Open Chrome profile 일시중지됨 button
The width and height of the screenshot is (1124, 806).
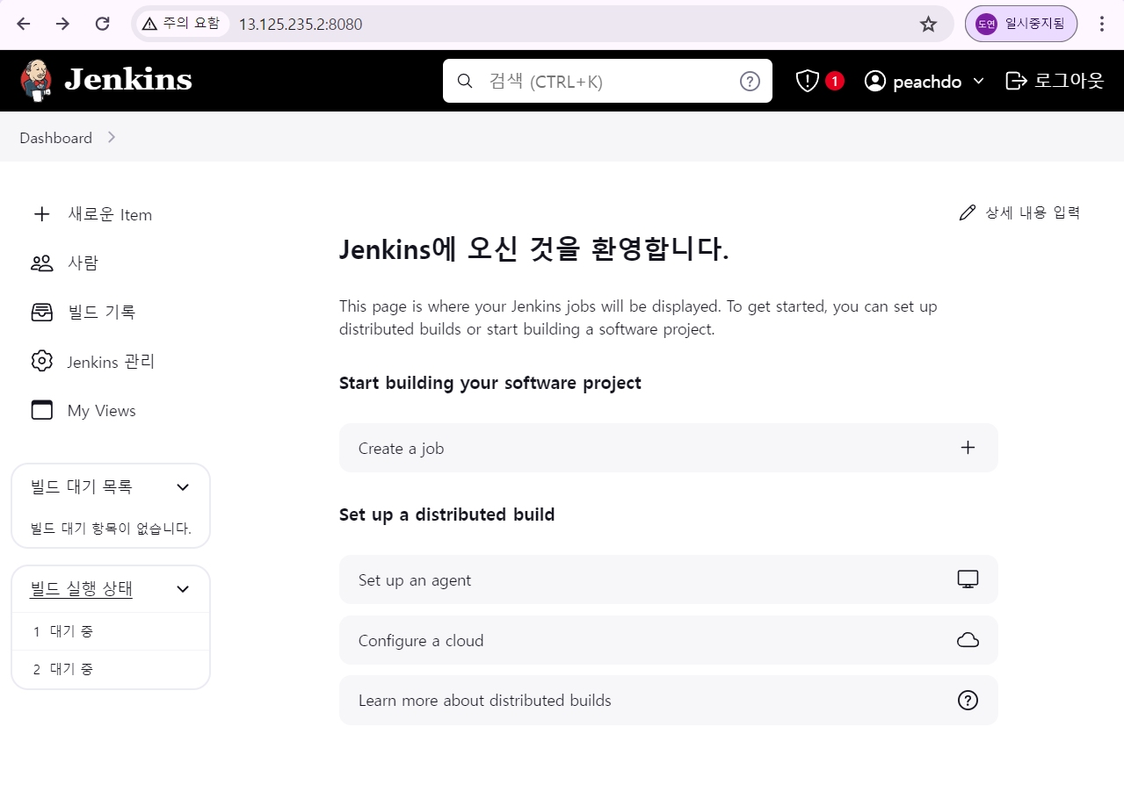[1021, 24]
